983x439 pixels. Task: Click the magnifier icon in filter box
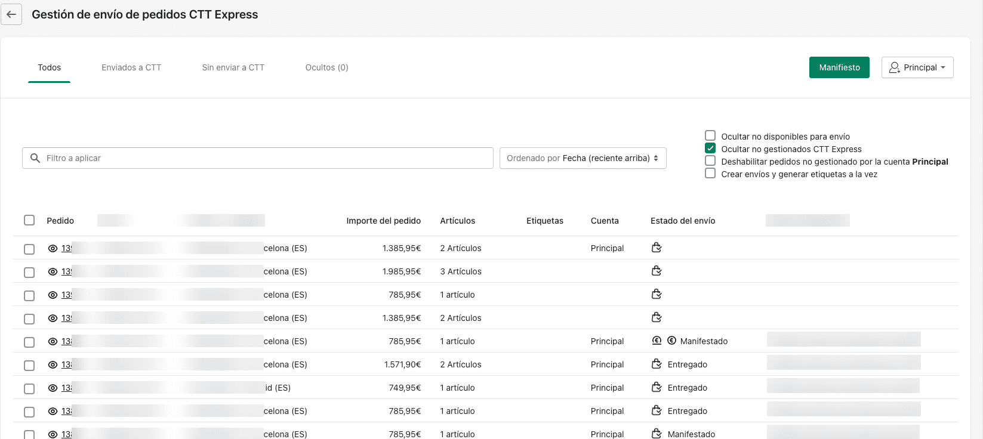[x=35, y=158]
